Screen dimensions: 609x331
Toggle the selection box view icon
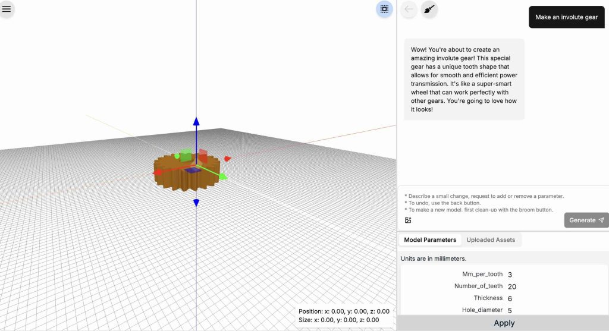(384, 10)
